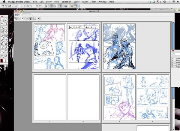This screenshot has height=131, width=180.
Task: Click the Wi-Fi icon in menu bar
Action: [x=173, y=2]
